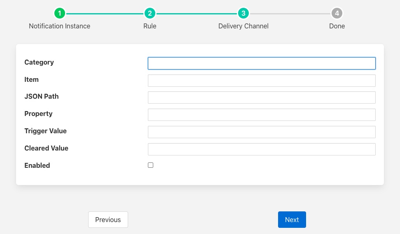
Task: Click into the Item input box
Action: pyautogui.click(x=262, y=81)
